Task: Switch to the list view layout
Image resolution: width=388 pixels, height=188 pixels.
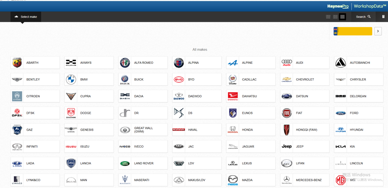Action: click(x=342, y=17)
